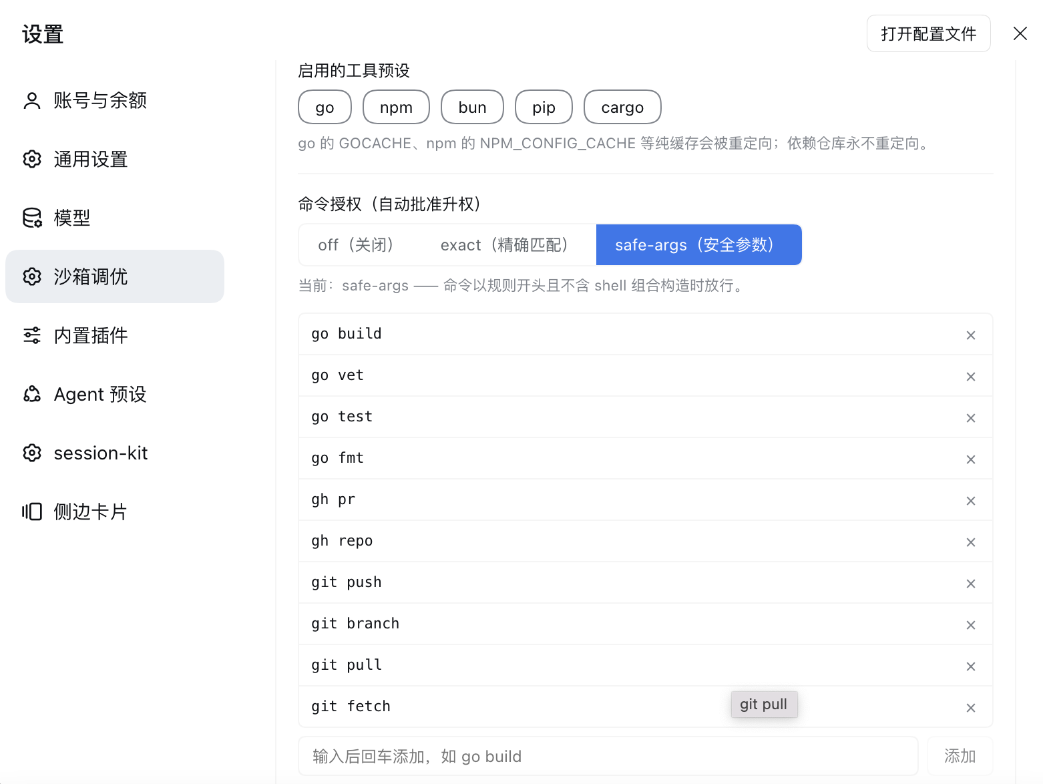Remove the git pull rule
Image resolution: width=1043 pixels, height=784 pixels.
tap(971, 666)
